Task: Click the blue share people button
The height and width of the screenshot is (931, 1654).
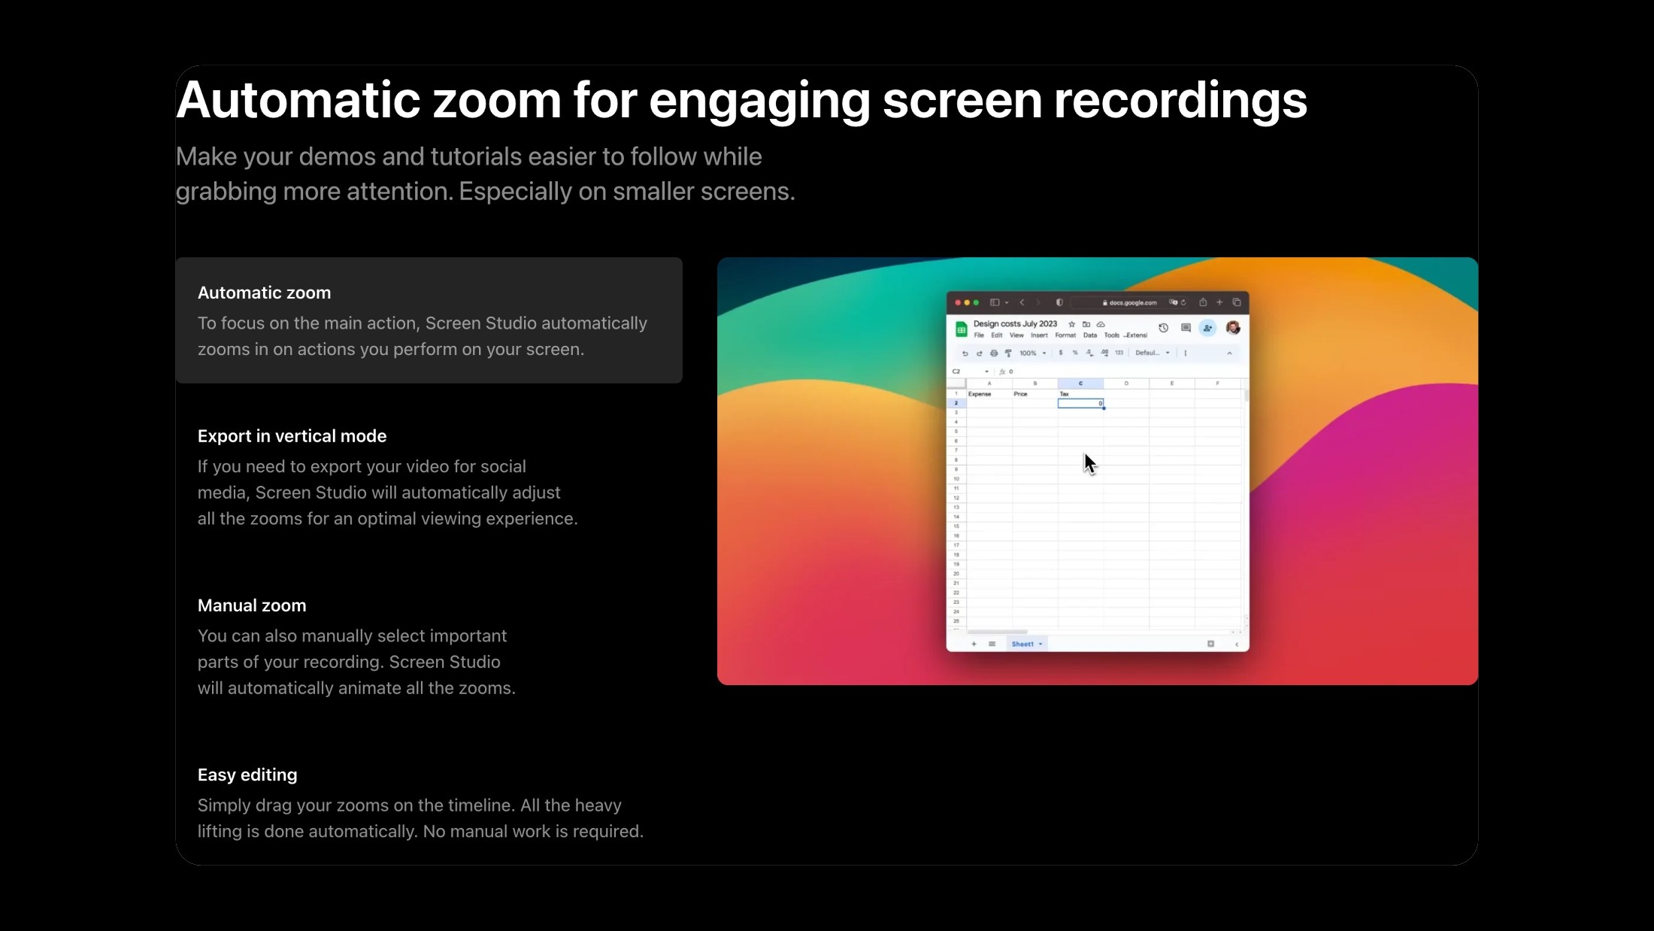Action: coord(1208,328)
